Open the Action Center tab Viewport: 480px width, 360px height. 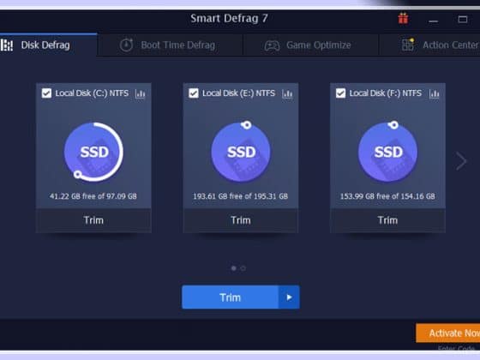coord(429,45)
